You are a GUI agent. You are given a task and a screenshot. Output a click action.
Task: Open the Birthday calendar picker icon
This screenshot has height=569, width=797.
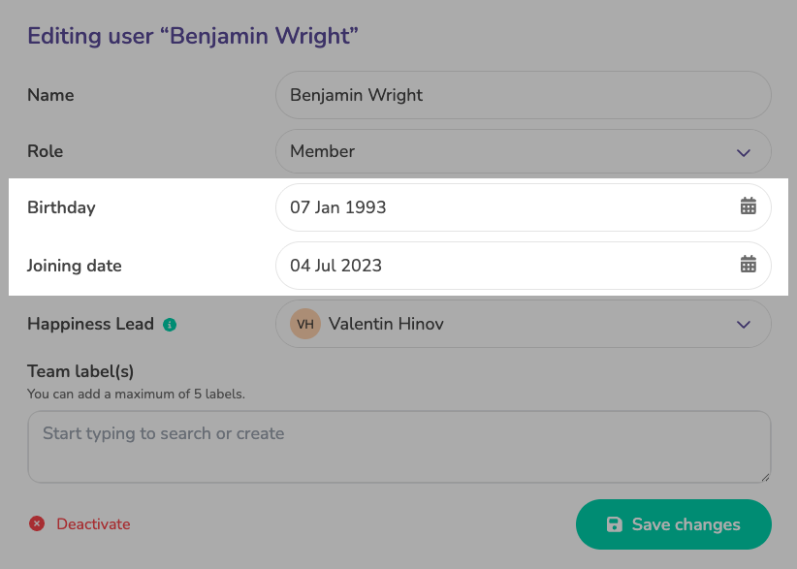pyautogui.click(x=748, y=206)
